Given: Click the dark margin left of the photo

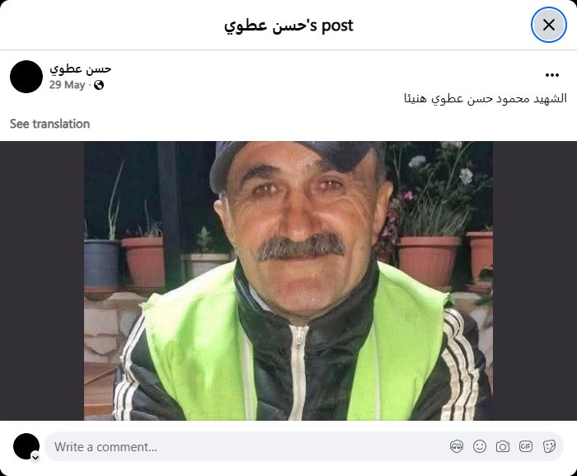Looking at the screenshot, I should [x=42, y=280].
